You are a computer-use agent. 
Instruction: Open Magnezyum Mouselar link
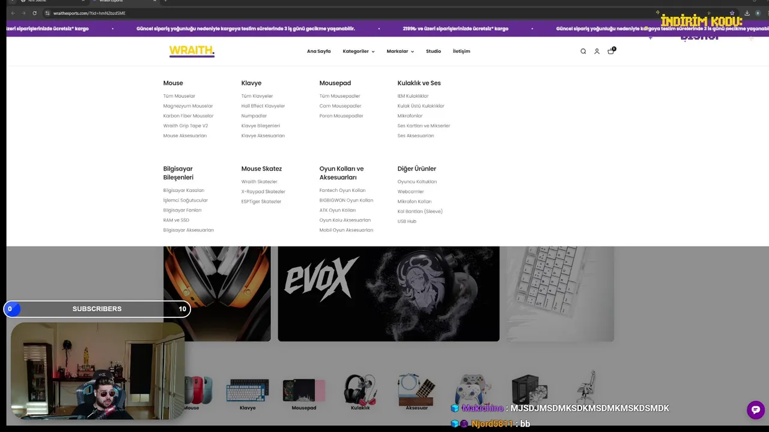188,106
